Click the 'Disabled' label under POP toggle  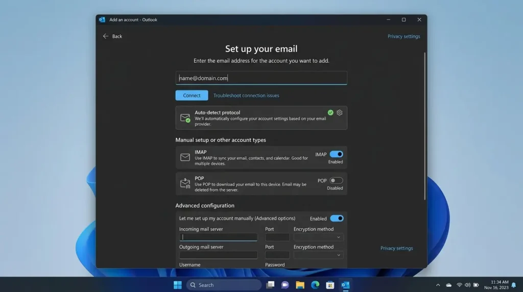tap(335, 188)
